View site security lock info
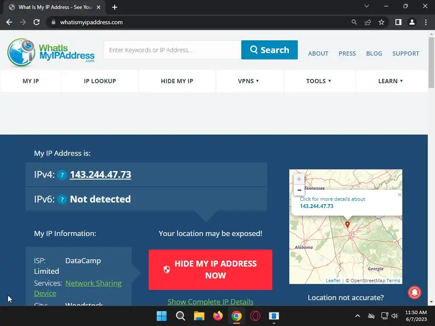The image size is (435, 326). (x=54, y=22)
